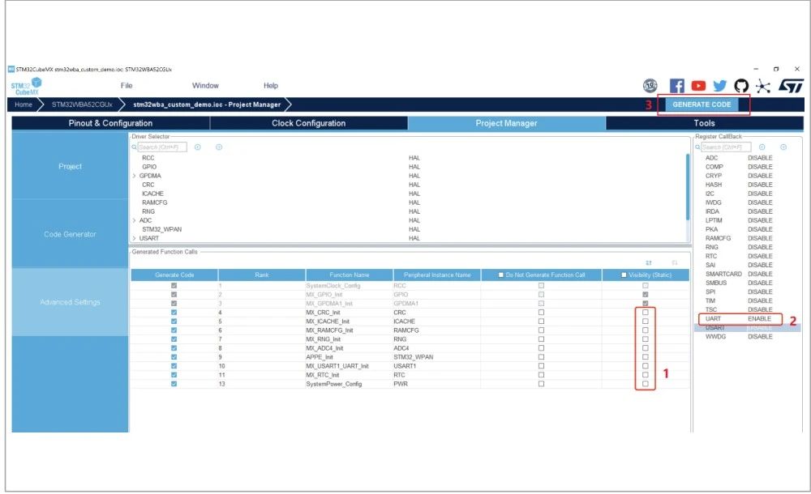Click first circular icon beside Driver Selector search

click(198, 147)
